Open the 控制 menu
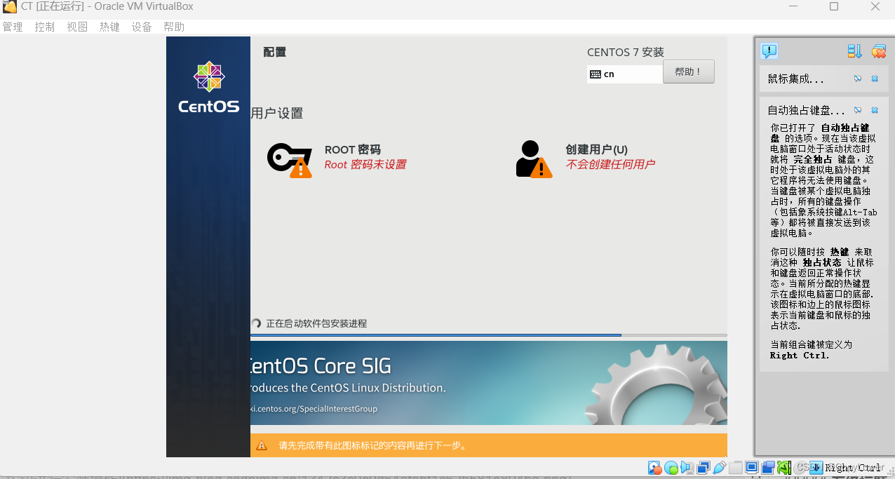Image resolution: width=895 pixels, height=479 pixels. point(45,27)
